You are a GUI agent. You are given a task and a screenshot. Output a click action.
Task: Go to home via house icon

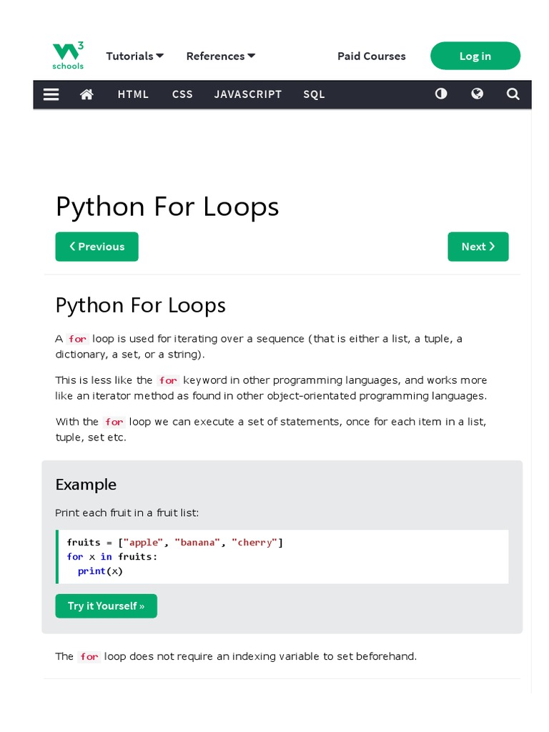click(86, 94)
